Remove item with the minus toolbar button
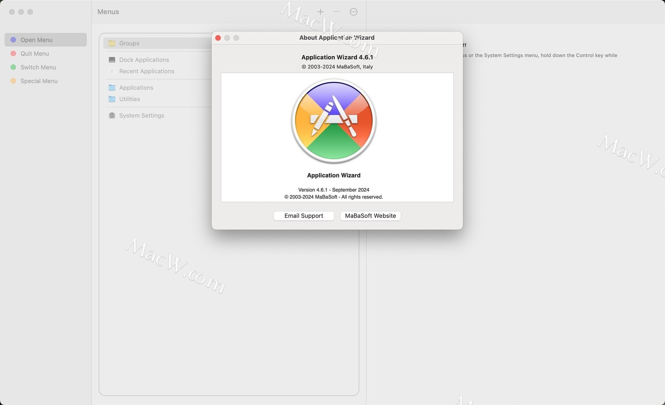The image size is (665, 405). (337, 12)
